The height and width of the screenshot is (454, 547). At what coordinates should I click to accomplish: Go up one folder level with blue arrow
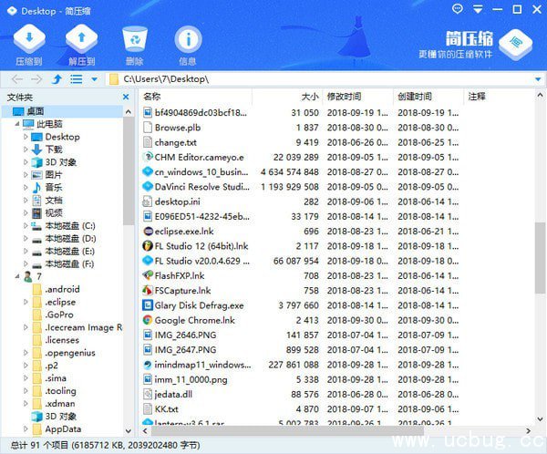pos(57,79)
